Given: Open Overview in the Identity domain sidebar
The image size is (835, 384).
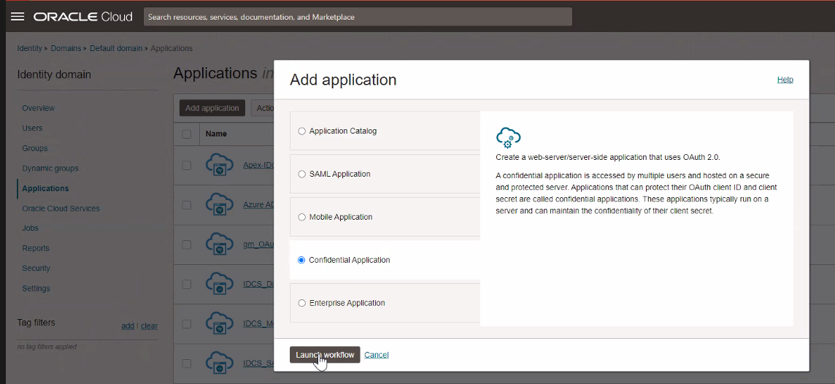Looking at the screenshot, I should (39, 108).
